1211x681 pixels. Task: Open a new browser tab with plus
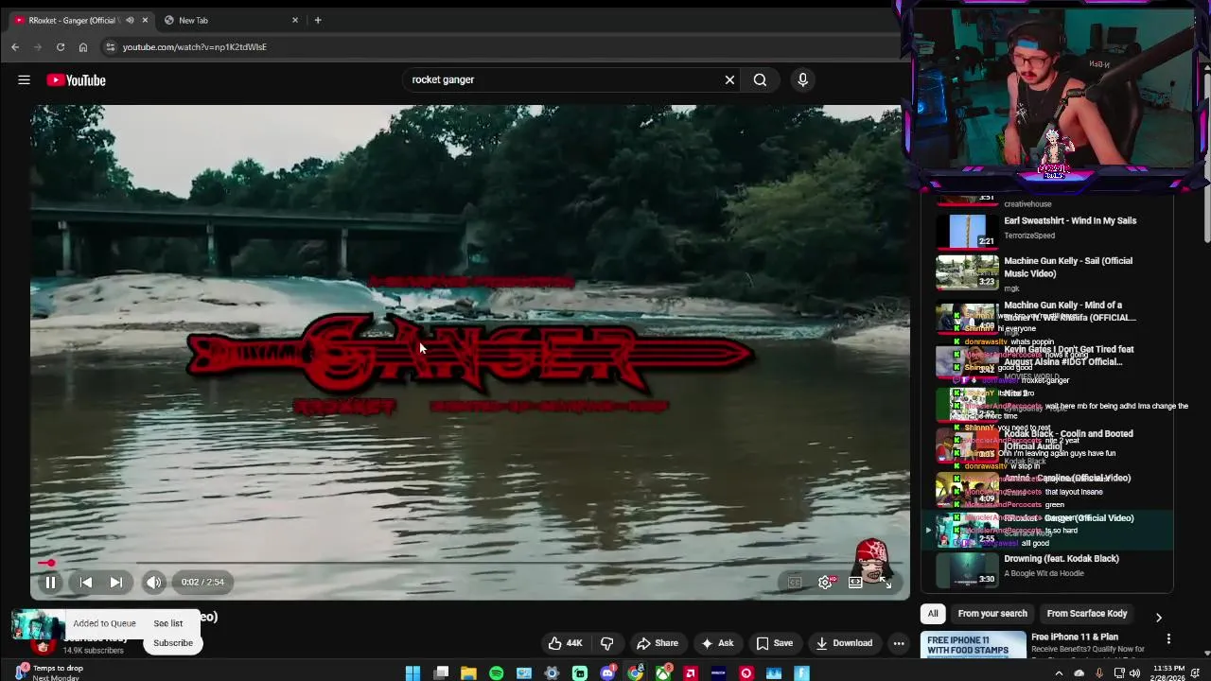318,20
